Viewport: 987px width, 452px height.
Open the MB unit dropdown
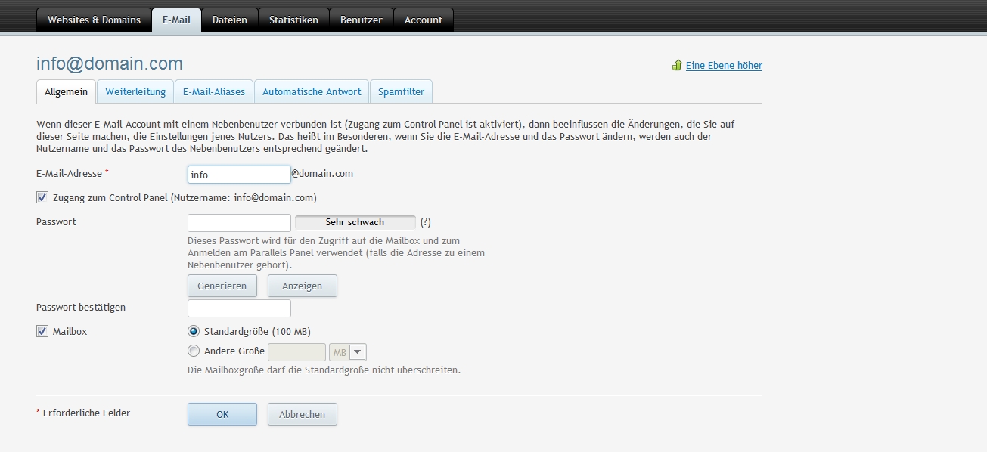(x=357, y=352)
